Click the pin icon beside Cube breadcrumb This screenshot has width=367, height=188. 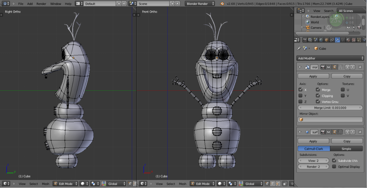pos(299,48)
